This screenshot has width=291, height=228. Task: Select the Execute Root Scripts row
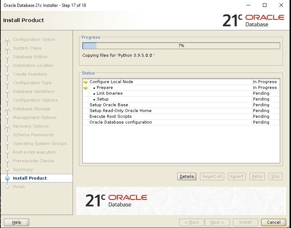[x=181, y=116]
